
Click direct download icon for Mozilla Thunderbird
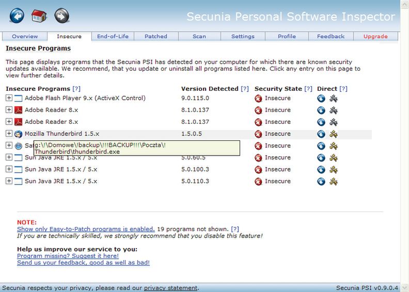click(x=321, y=134)
